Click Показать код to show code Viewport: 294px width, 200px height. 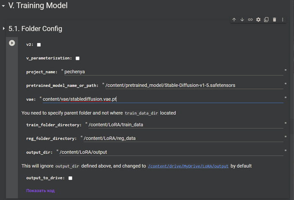coord(40,191)
